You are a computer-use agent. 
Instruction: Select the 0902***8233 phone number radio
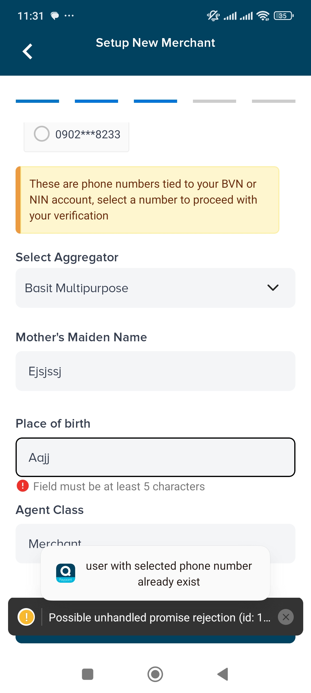tap(42, 134)
